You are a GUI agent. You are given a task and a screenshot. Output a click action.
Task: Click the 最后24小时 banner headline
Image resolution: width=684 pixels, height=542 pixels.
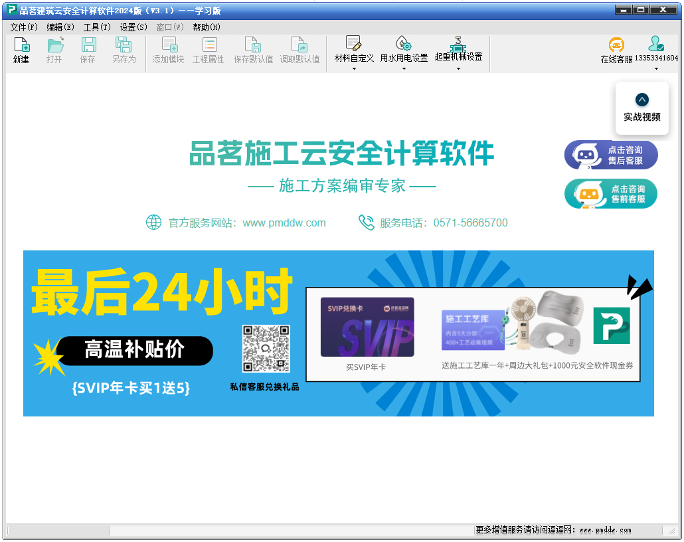click(161, 291)
